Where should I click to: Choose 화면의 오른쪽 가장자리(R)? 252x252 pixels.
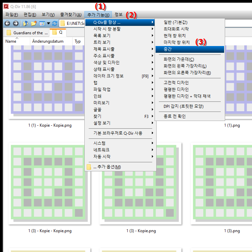190,73
